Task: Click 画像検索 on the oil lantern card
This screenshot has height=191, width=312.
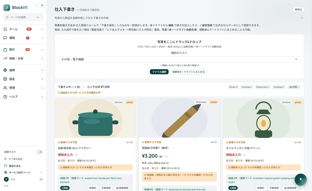Action: (290, 188)
